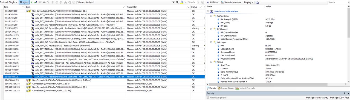This screenshot has height=100, width=350.
Task: Pin the Security panel
Action: point(345,93)
